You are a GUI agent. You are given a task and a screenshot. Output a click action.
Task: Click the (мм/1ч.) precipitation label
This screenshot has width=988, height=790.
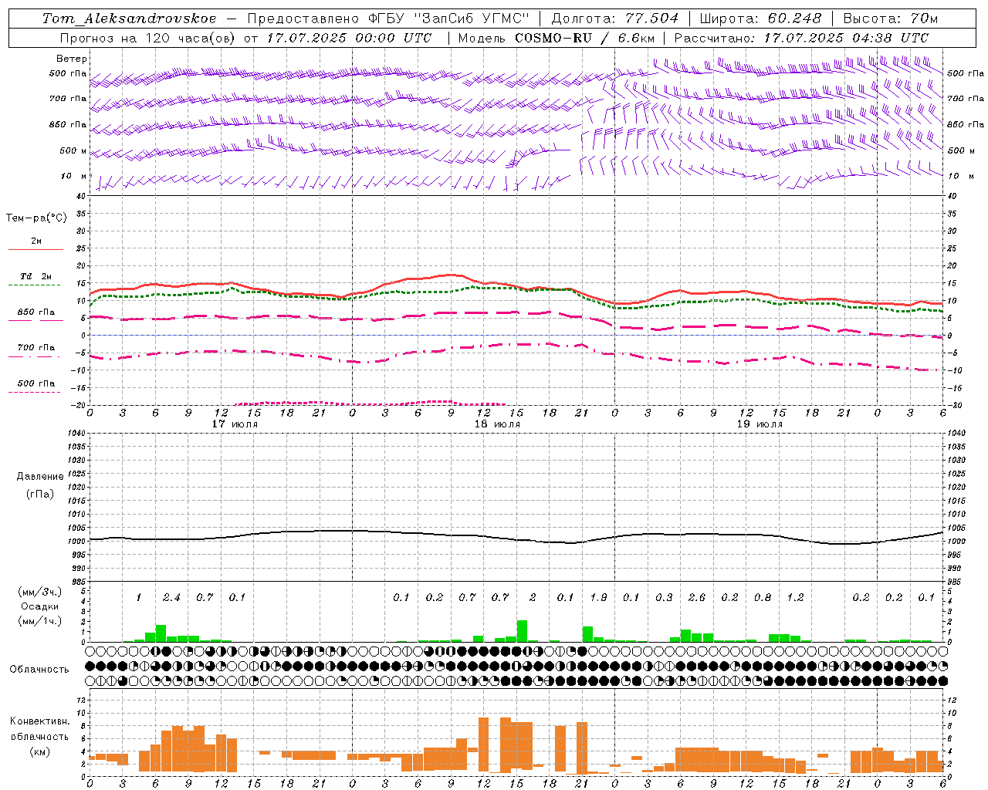(40, 621)
